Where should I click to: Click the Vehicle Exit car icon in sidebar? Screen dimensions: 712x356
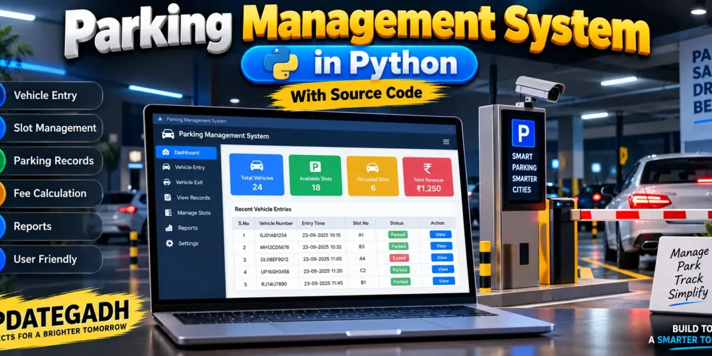click(167, 182)
